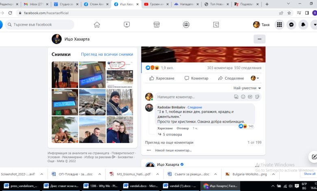Image resolution: width=317 pixels, height=191 pixels.
Task: Open the browser side panel icon
Action: coord(307,13)
